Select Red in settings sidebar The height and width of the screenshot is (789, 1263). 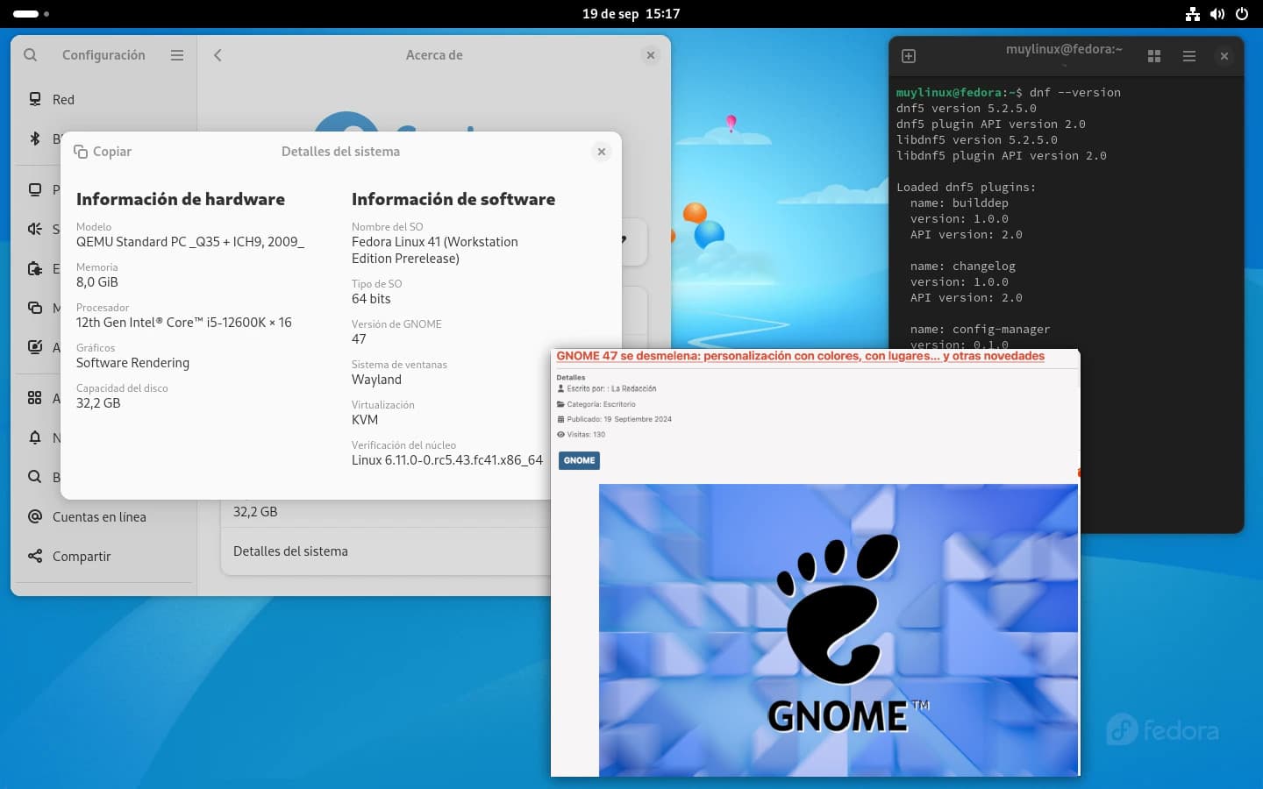[x=63, y=100]
